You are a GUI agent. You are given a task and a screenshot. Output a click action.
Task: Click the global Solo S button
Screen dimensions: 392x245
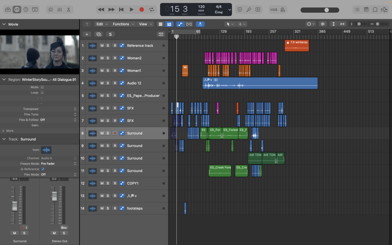[x=110, y=34]
